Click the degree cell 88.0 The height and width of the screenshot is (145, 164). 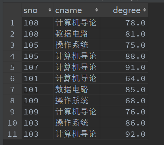(124, 56)
